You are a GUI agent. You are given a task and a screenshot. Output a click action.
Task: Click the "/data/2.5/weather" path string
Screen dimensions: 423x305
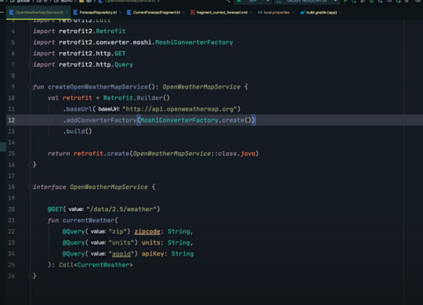121,209
